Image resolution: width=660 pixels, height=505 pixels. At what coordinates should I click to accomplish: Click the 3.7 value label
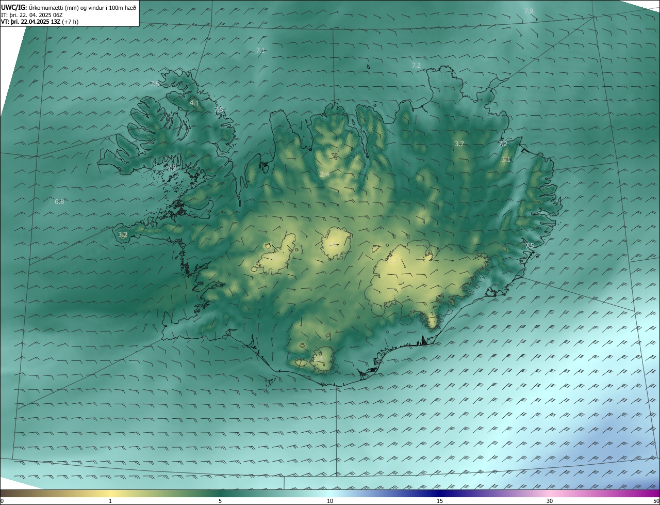(459, 144)
